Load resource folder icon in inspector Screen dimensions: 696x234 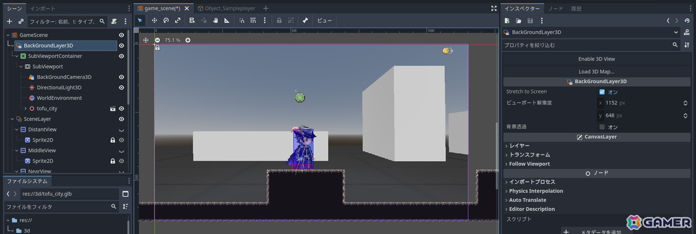519,21
